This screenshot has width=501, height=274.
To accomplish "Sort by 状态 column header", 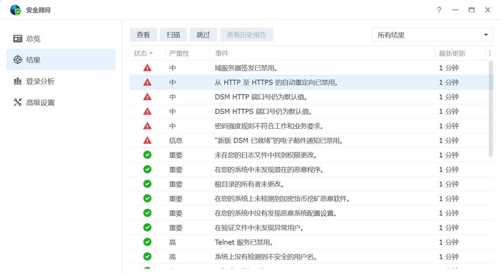I will [147, 53].
